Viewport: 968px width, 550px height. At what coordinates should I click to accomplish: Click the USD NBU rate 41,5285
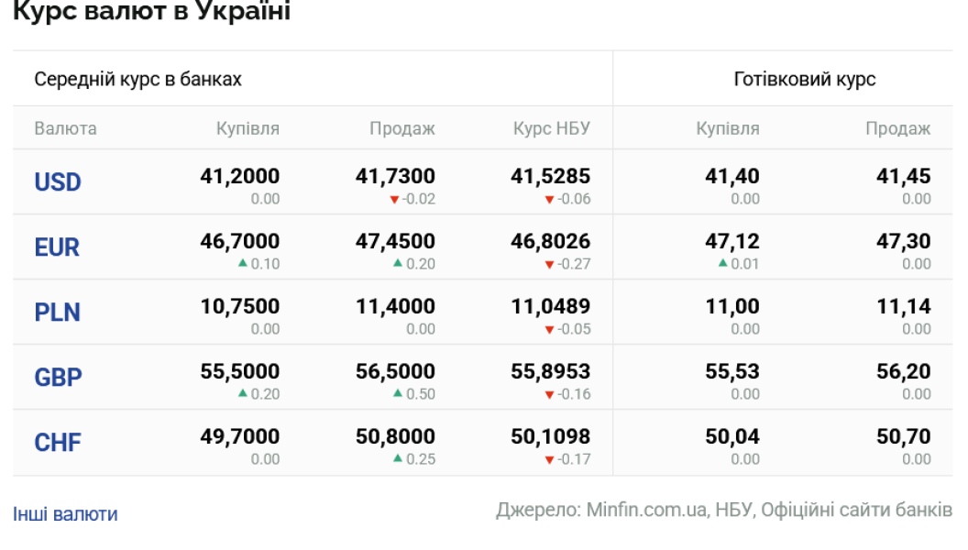pyautogui.click(x=550, y=176)
